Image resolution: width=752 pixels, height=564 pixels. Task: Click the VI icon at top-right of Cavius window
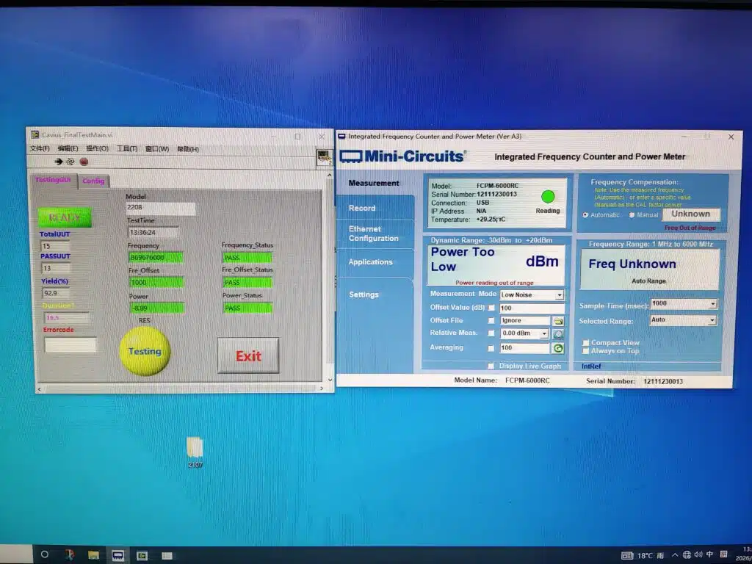[325, 157]
